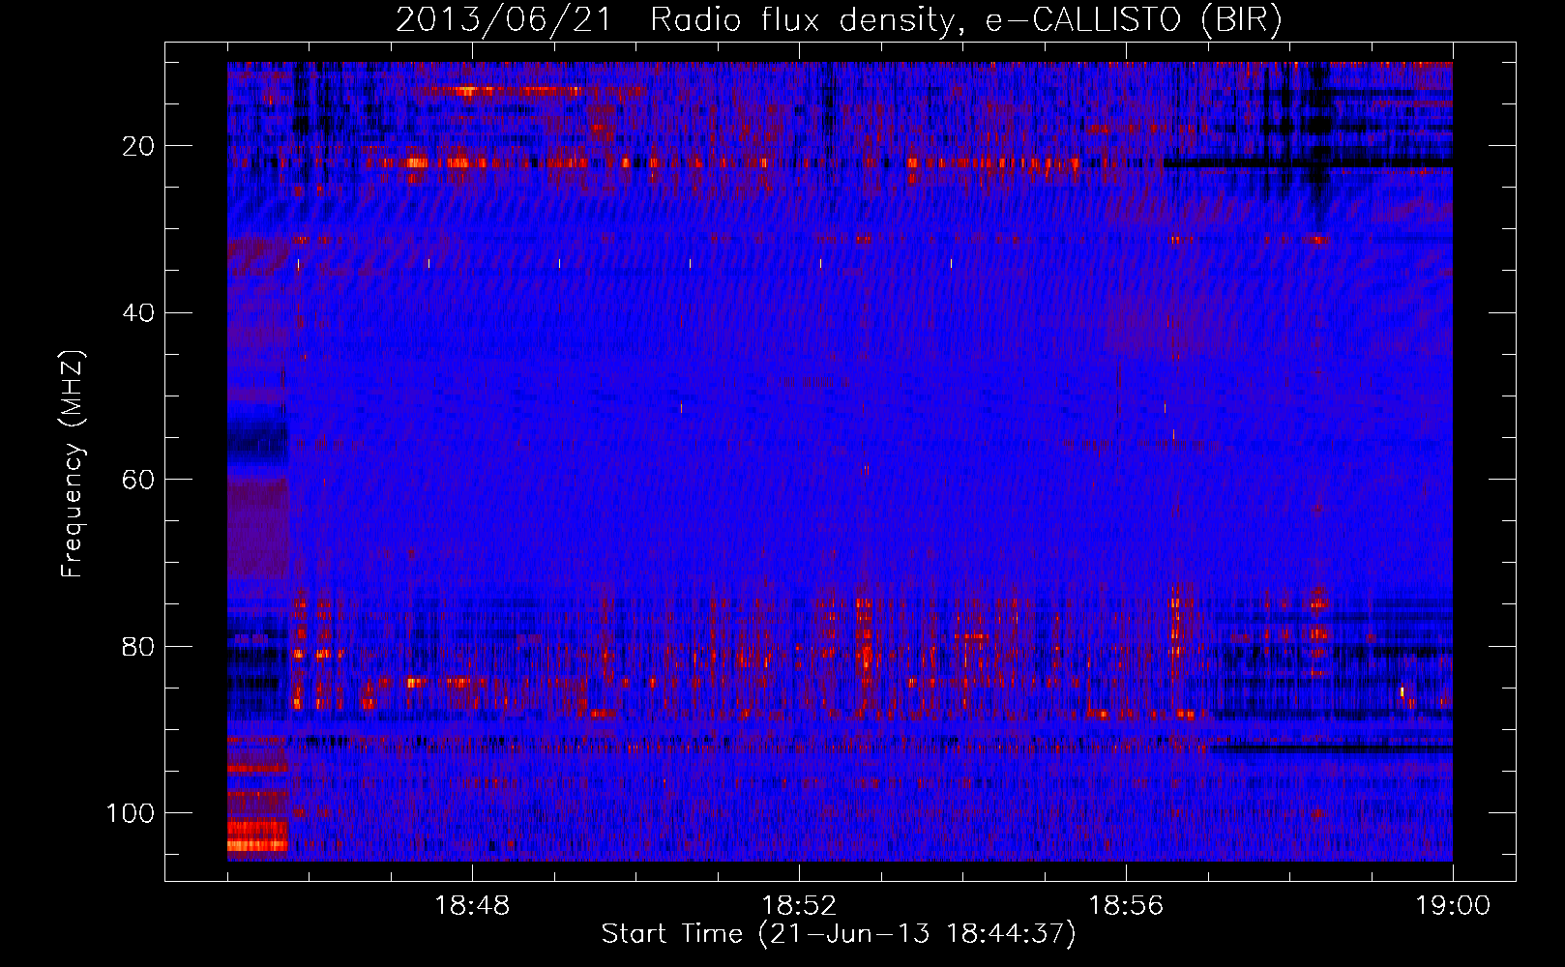This screenshot has width=1565, height=967.
Task: Click the frequency tick label 20
Action: (139, 146)
